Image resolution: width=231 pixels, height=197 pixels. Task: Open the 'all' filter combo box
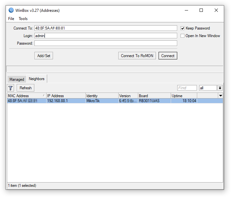pyautogui.click(x=208, y=88)
